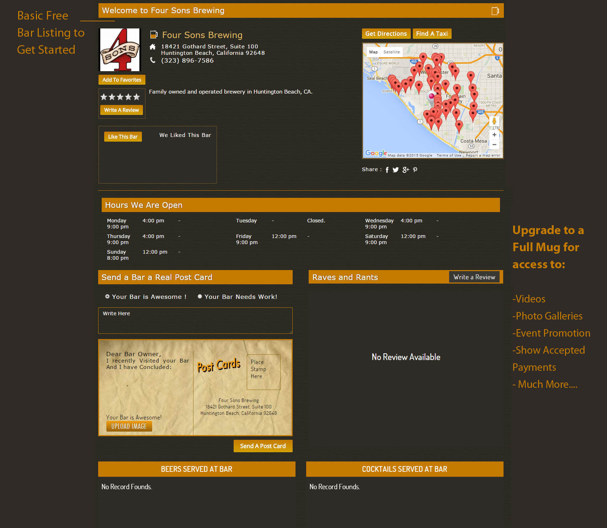
Task: Click the Cocktails Served At Bar header
Action: (x=405, y=469)
